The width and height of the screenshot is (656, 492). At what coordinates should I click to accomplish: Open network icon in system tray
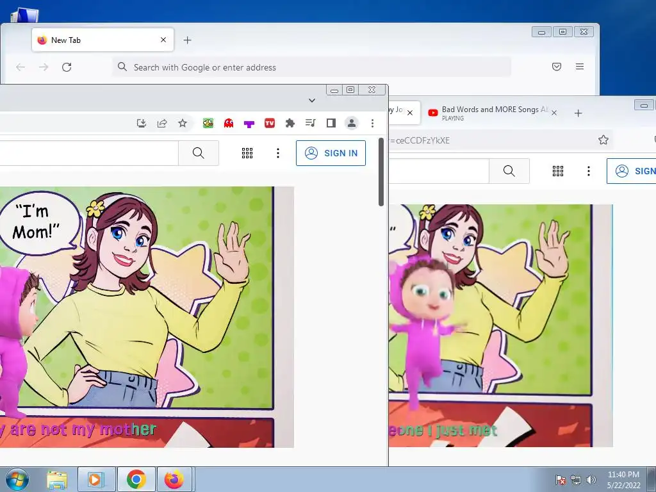click(x=576, y=479)
